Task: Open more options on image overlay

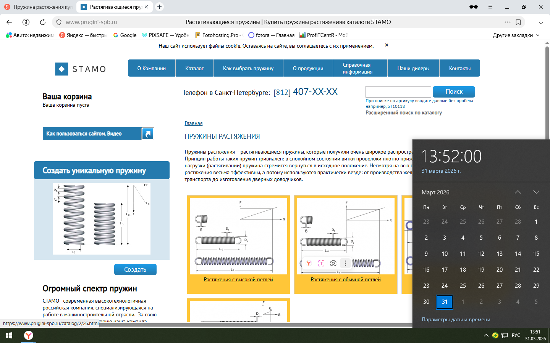Action: pos(345,263)
